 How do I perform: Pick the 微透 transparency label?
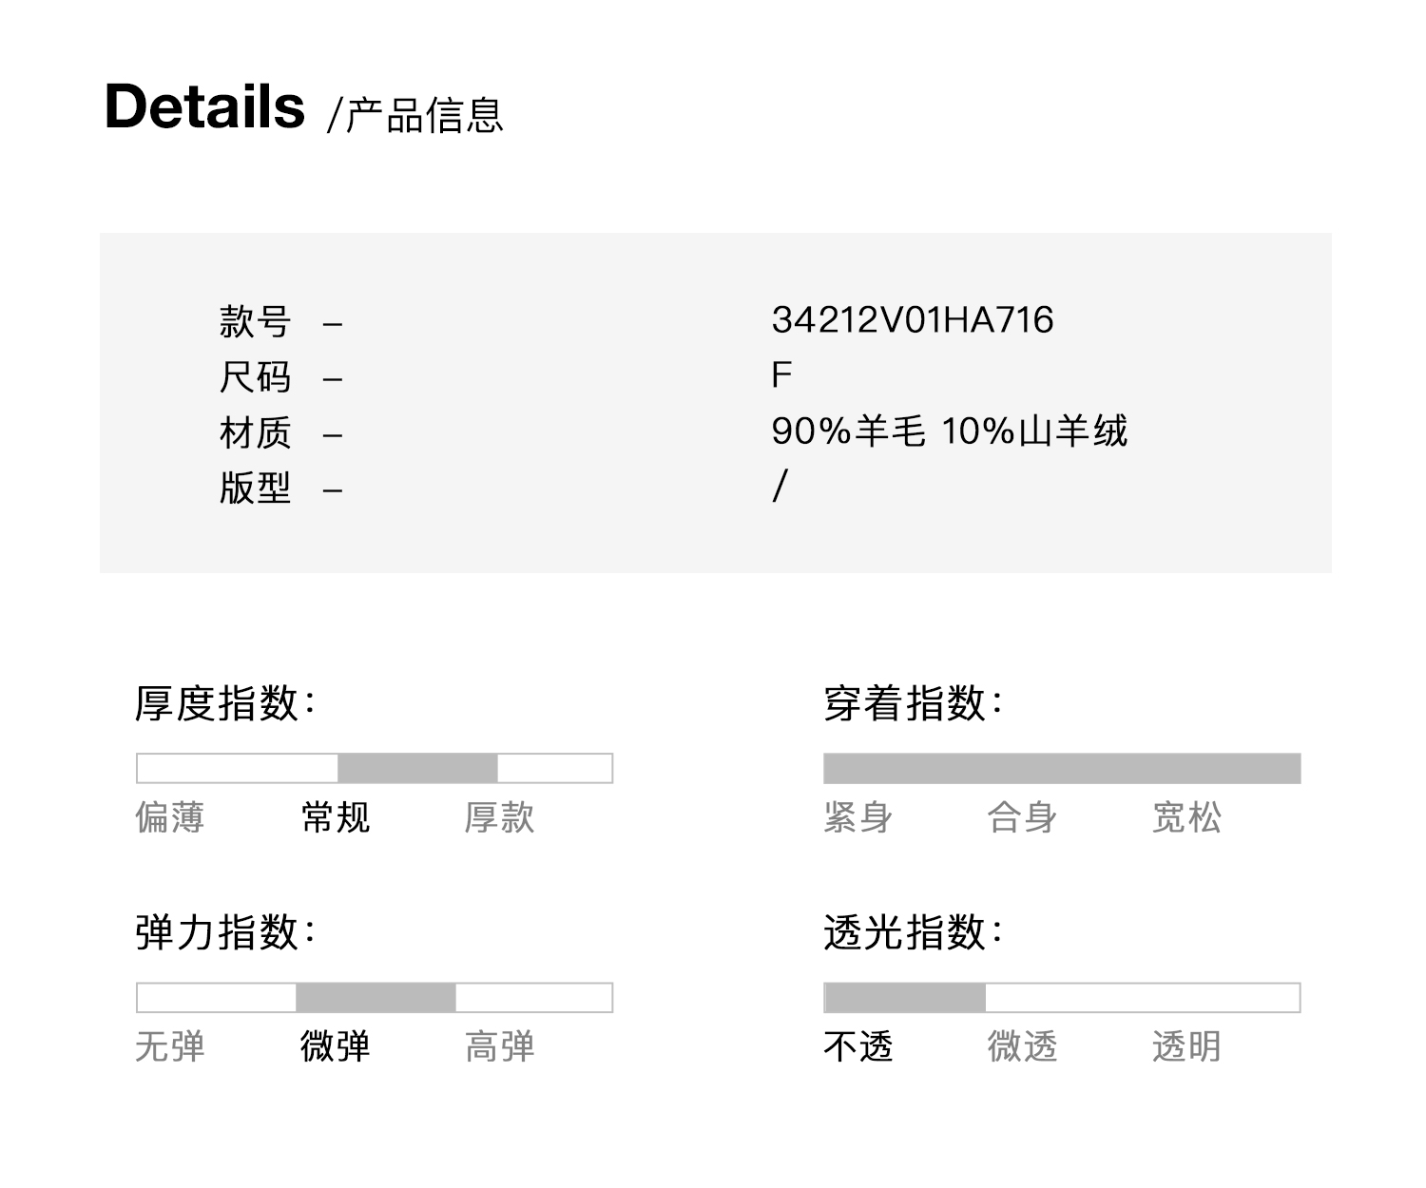click(x=1022, y=1046)
